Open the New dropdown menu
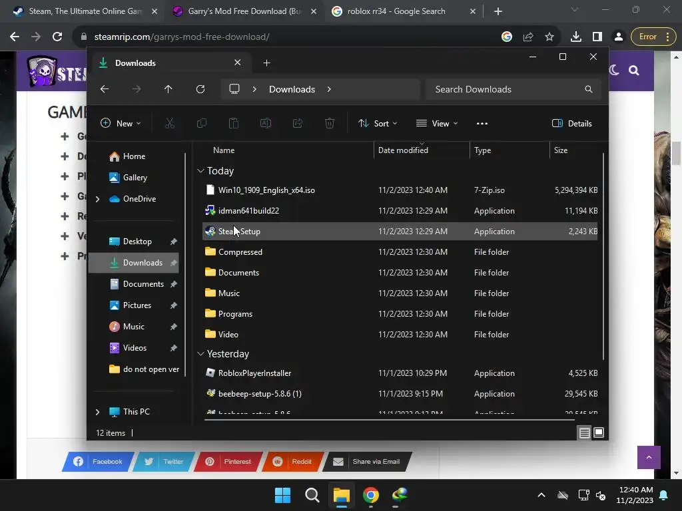Image resolution: width=682 pixels, height=511 pixels. point(121,123)
